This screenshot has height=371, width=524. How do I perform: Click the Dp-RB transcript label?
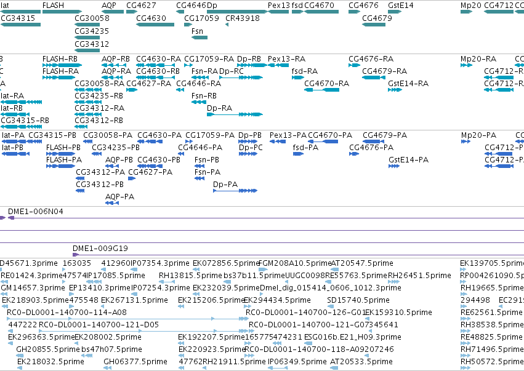point(249,59)
